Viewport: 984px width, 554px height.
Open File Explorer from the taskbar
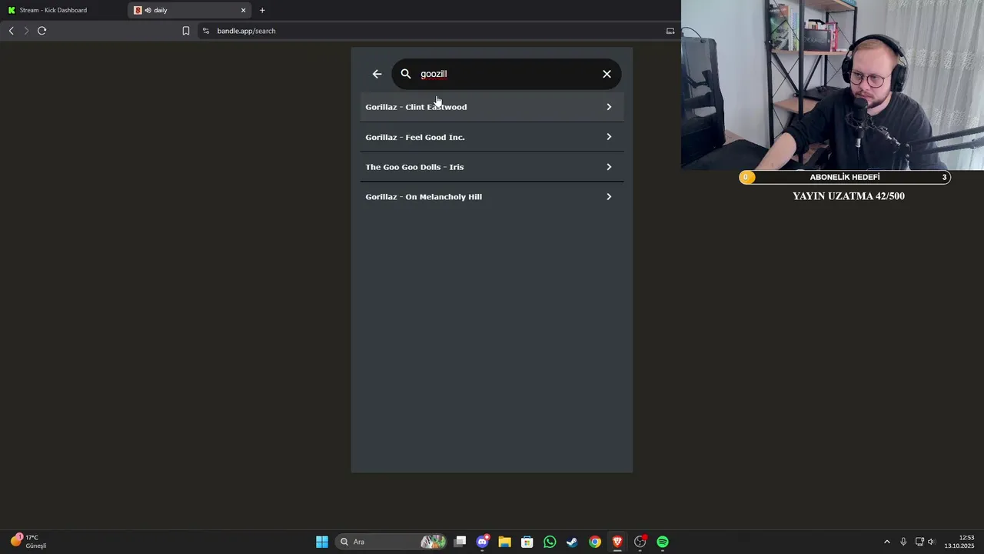pos(504,542)
